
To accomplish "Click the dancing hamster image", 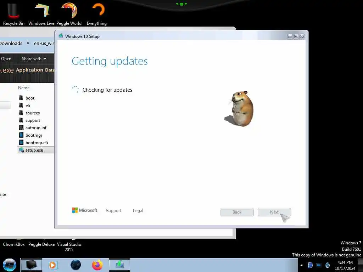I will click(x=239, y=109).
